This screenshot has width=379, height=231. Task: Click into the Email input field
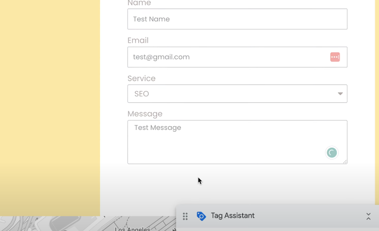227,57
